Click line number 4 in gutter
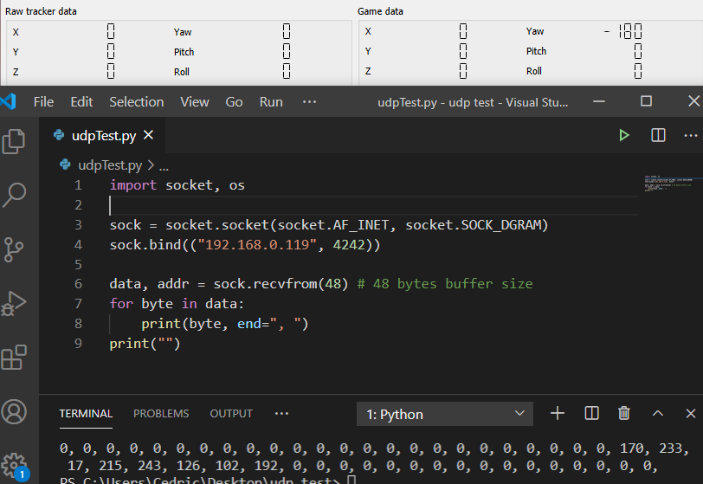 pos(78,244)
